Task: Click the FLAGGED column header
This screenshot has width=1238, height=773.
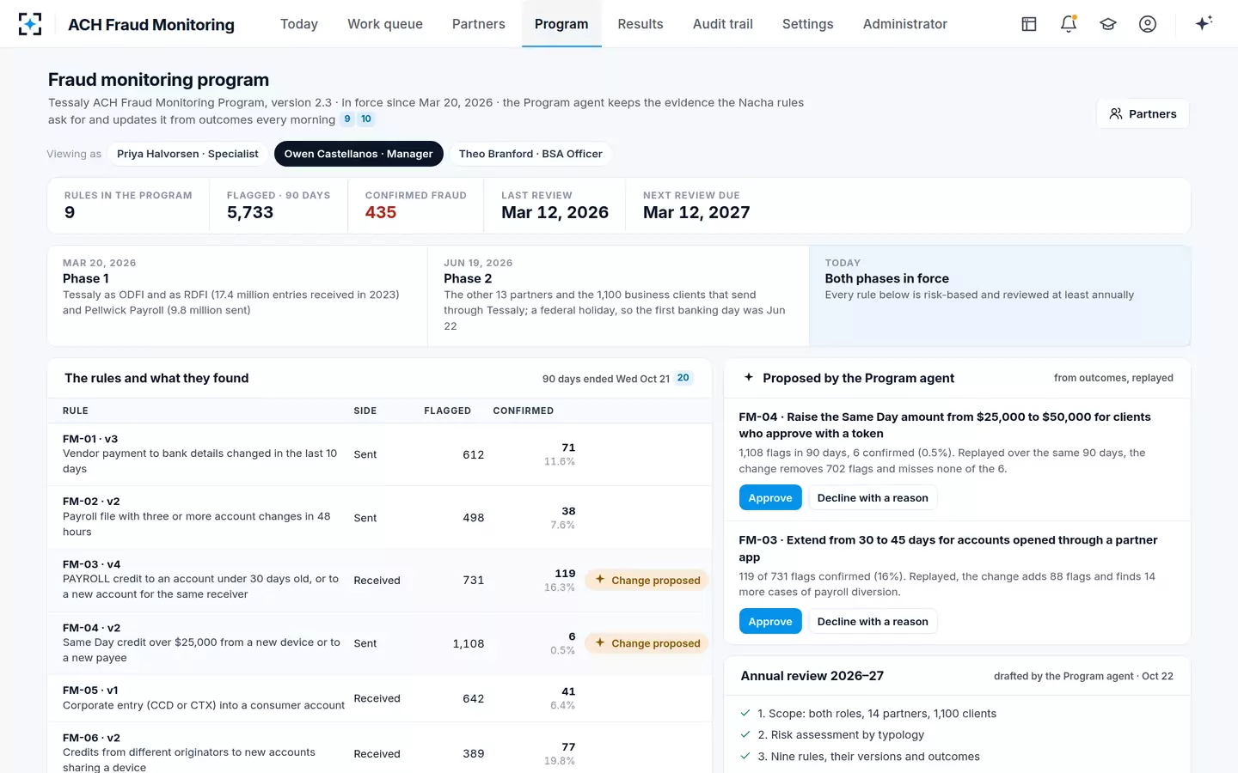Action: click(x=447, y=411)
